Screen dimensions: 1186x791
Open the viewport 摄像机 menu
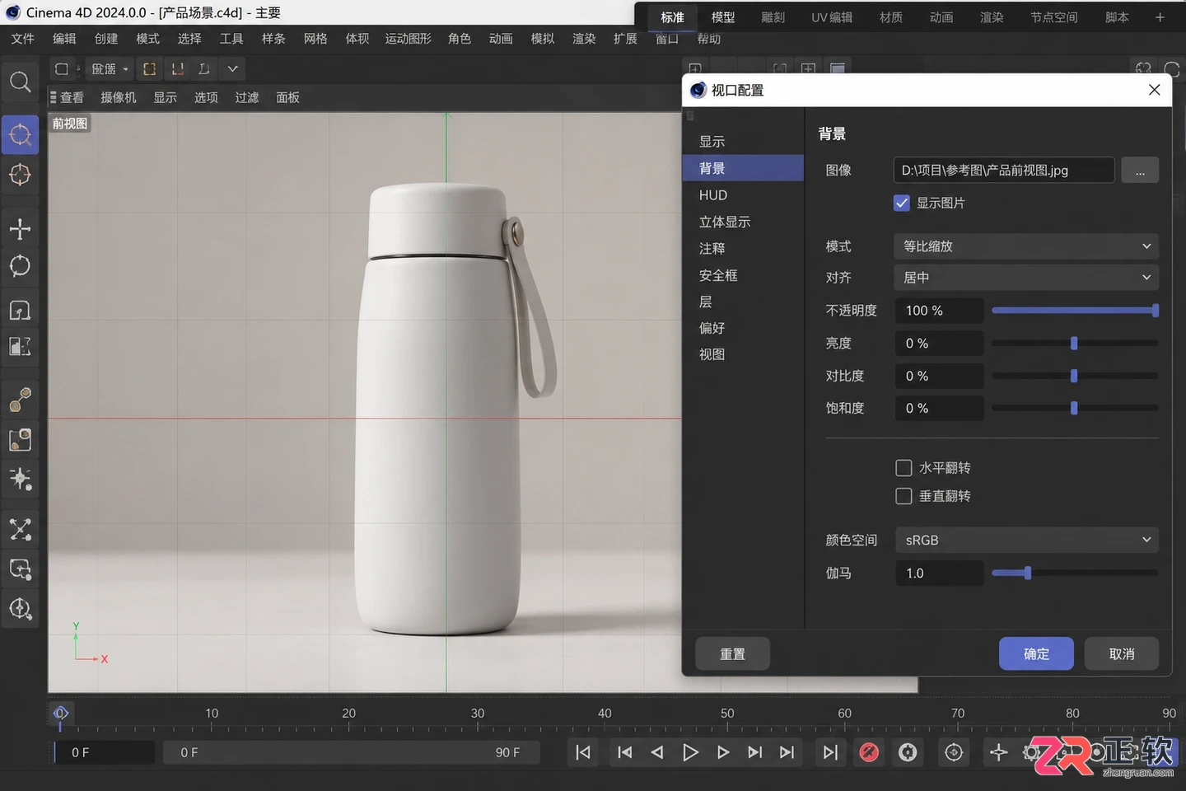(x=119, y=97)
